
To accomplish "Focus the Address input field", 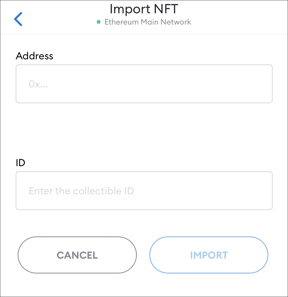I will point(144,84).
